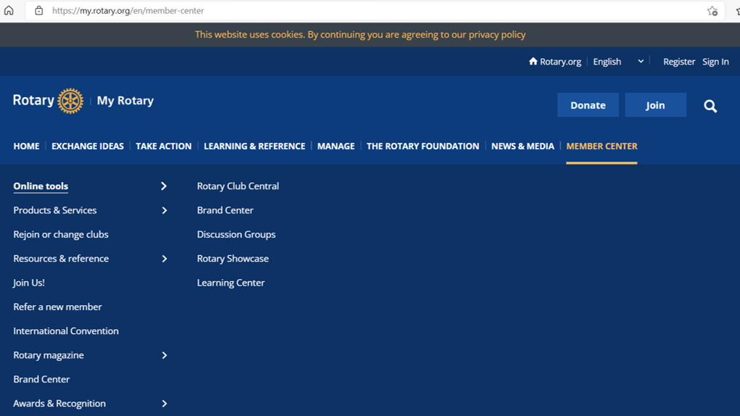Open Brand Center under Online tools
This screenshot has width=740, height=416.
(x=225, y=210)
